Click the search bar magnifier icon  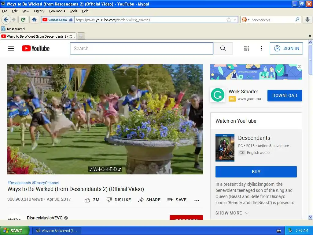297,20
